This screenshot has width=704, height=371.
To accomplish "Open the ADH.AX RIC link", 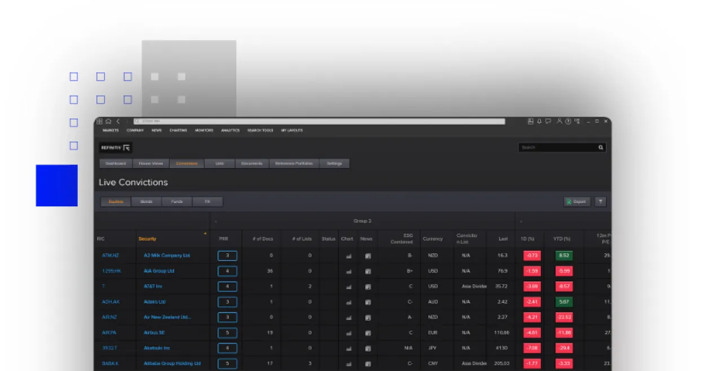I will click(x=111, y=302).
